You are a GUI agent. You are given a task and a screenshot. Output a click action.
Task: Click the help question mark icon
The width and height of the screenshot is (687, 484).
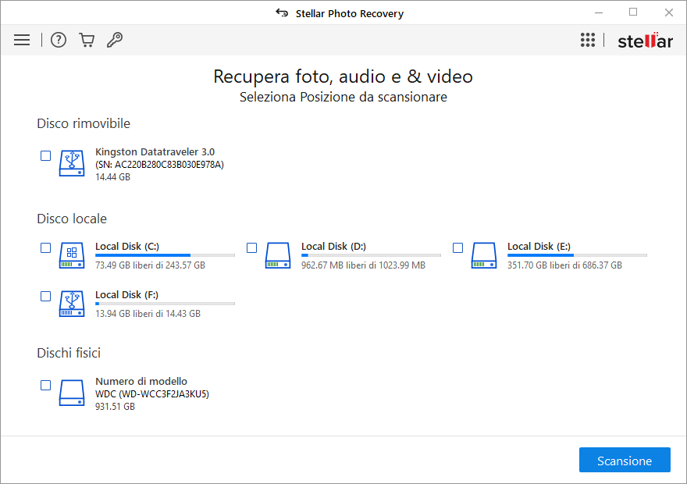coord(59,40)
